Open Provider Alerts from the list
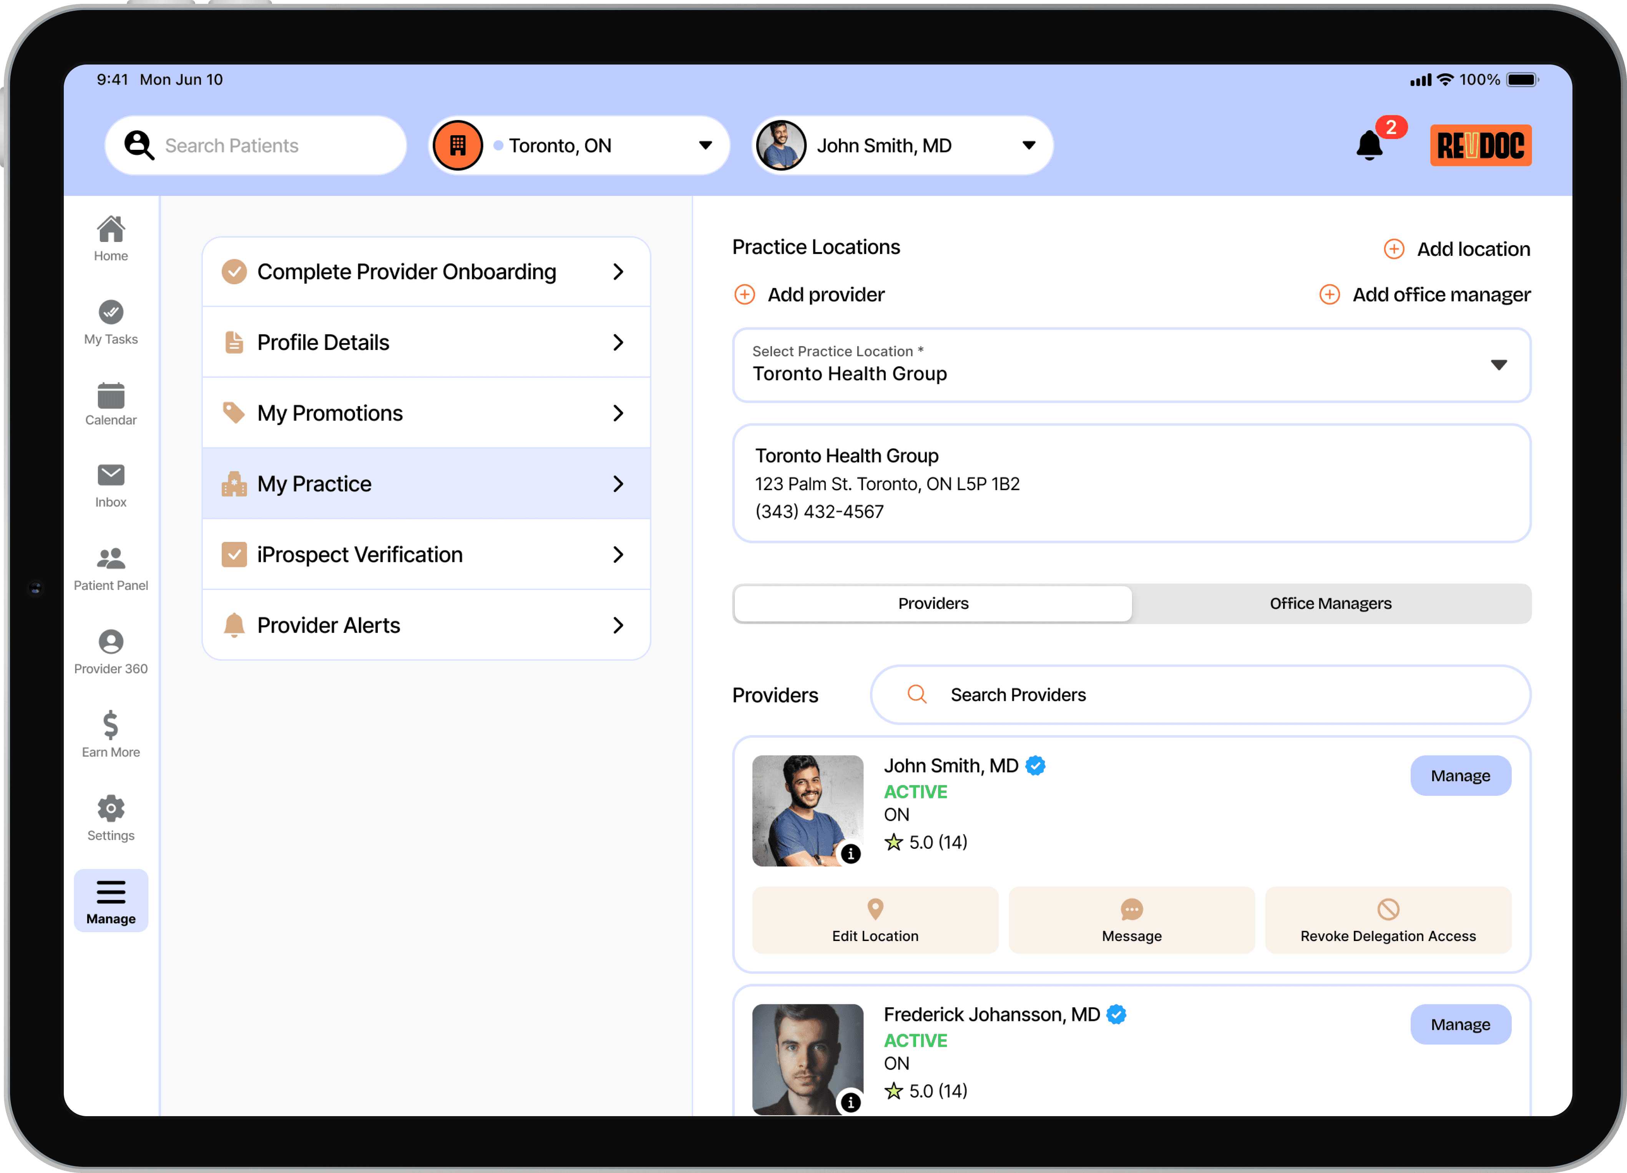The height and width of the screenshot is (1173, 1627). 426,625
